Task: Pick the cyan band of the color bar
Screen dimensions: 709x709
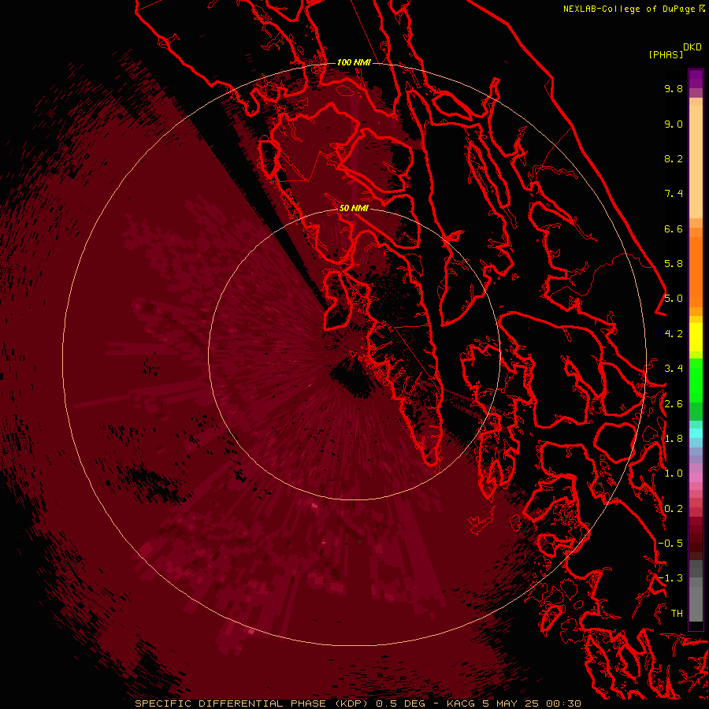Action: tap(696, 433)
